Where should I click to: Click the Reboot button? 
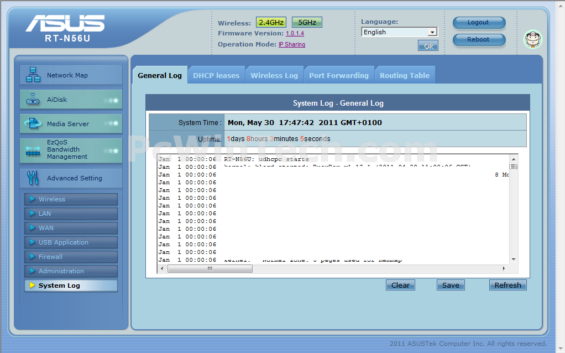pos(479,40)
